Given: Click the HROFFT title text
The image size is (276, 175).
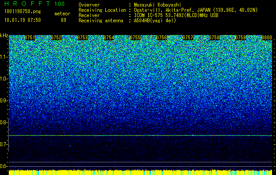Looking at the screenshot, I should pyautogui.click(x=27, y=3).
